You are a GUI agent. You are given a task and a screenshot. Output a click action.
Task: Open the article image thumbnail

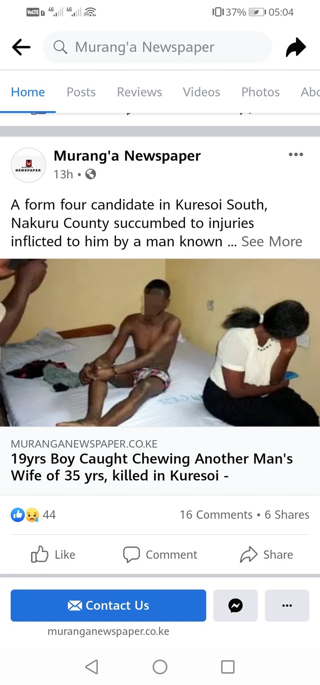[160, 343]
